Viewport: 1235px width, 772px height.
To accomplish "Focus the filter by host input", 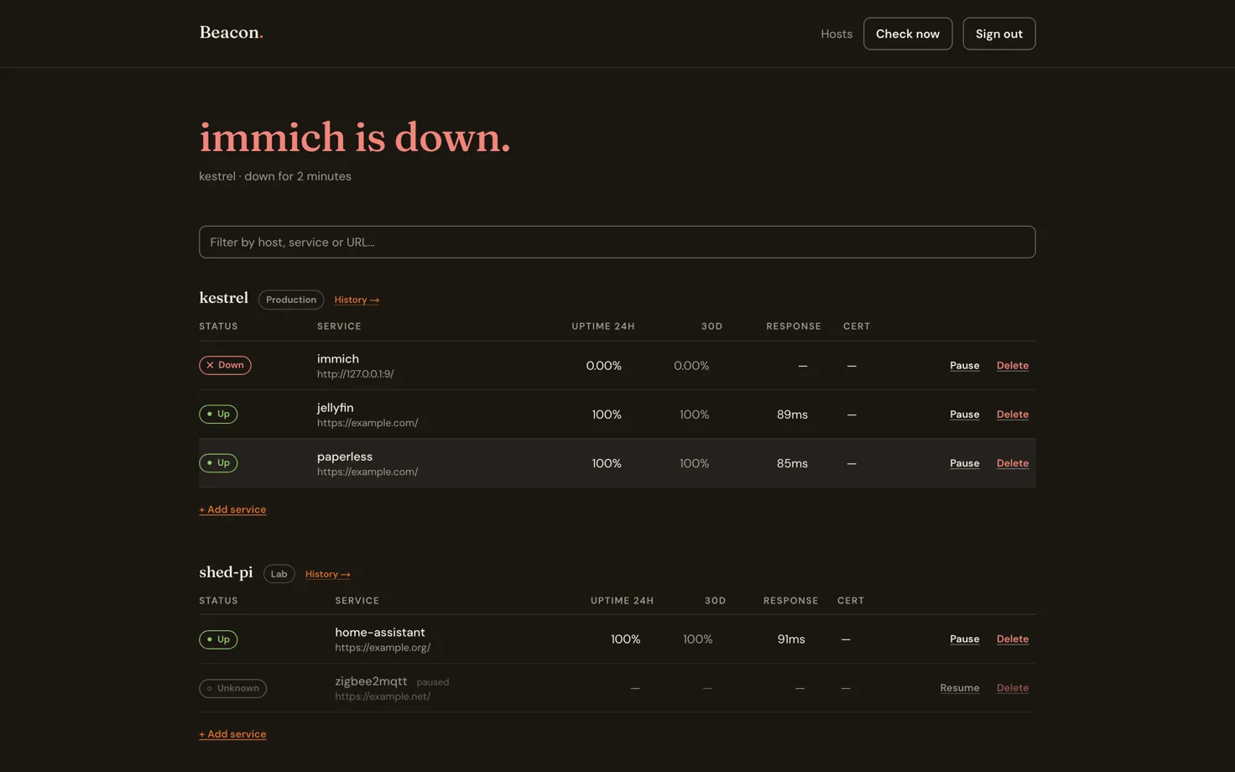I will pos(617,242).
